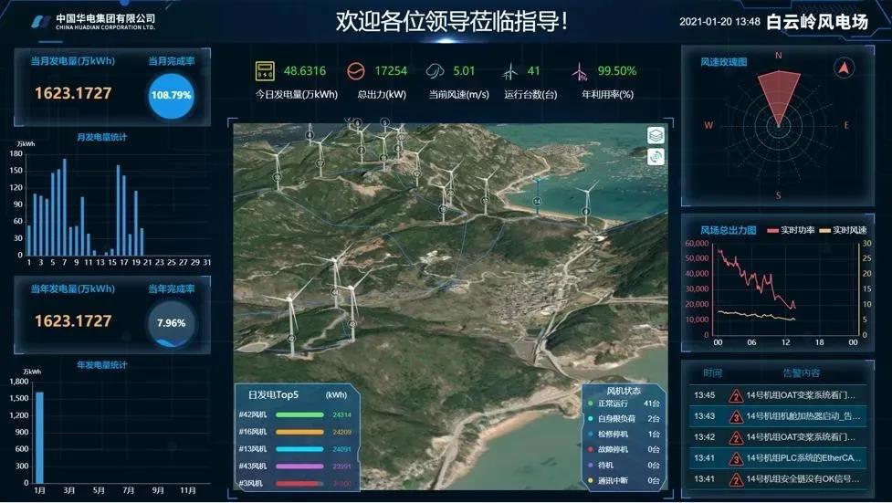Image resolution: width=892 pixels, height=503 pixels.
Task: Toggle the 自身限负荷 status legend dot
Action: tap(591, 419)
